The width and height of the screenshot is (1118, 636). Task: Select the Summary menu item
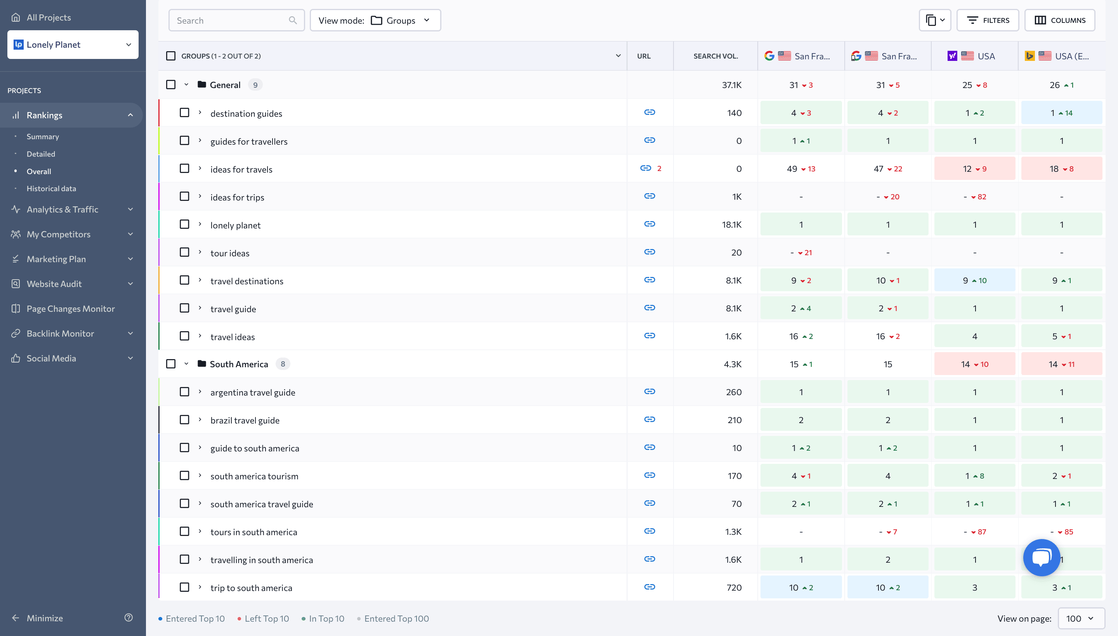[42, 136]
